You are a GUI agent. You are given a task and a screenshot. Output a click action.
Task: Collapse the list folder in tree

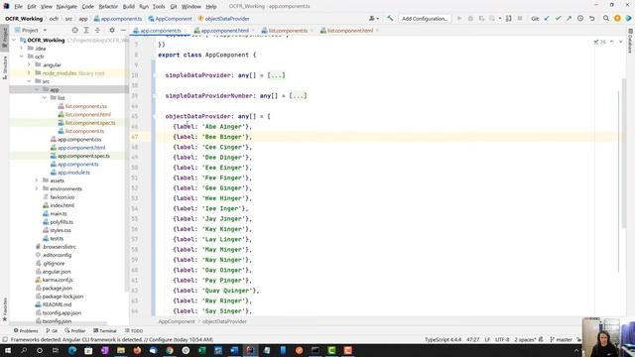[x=44, y=98]
